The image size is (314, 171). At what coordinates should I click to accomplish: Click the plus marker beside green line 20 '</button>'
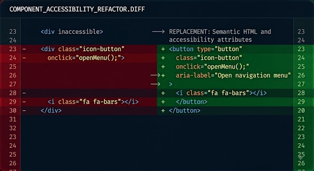(x=163, y=111)
